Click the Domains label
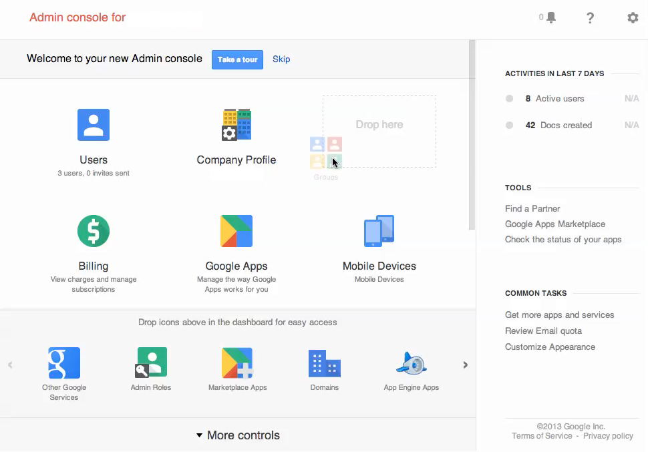The width and height of the screenshot is (648, 452). (x=325, y=387)
